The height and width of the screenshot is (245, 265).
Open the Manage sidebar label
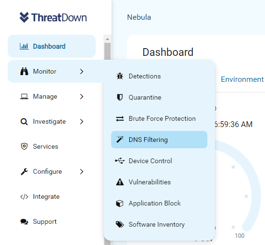[x=45, y=96]
